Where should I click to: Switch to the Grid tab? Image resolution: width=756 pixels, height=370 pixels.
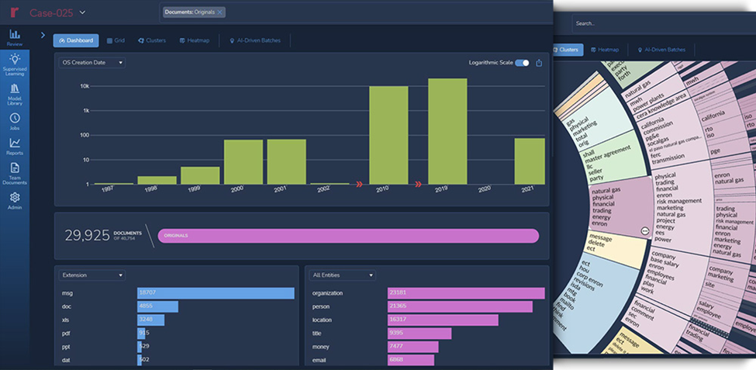(116, 40)
